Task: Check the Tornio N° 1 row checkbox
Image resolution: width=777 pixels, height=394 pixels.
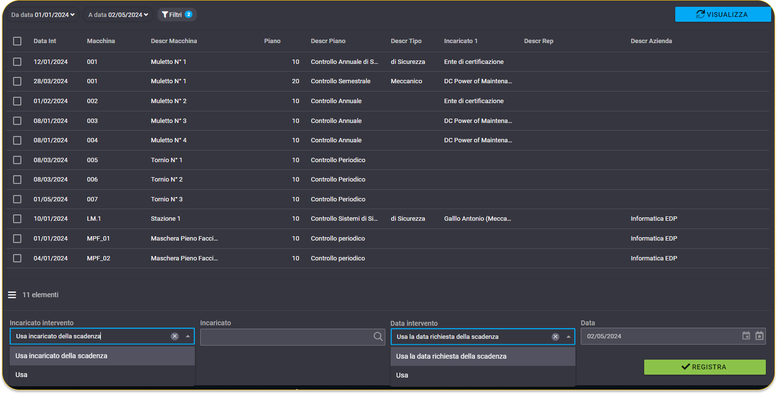Action: click(x=17, y=160)
